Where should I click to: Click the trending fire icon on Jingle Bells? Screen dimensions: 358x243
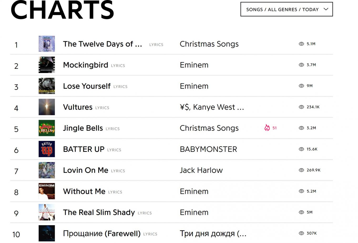(267, 128)
